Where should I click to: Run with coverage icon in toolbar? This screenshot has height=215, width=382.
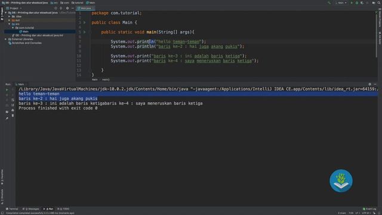tap(362, 2)
